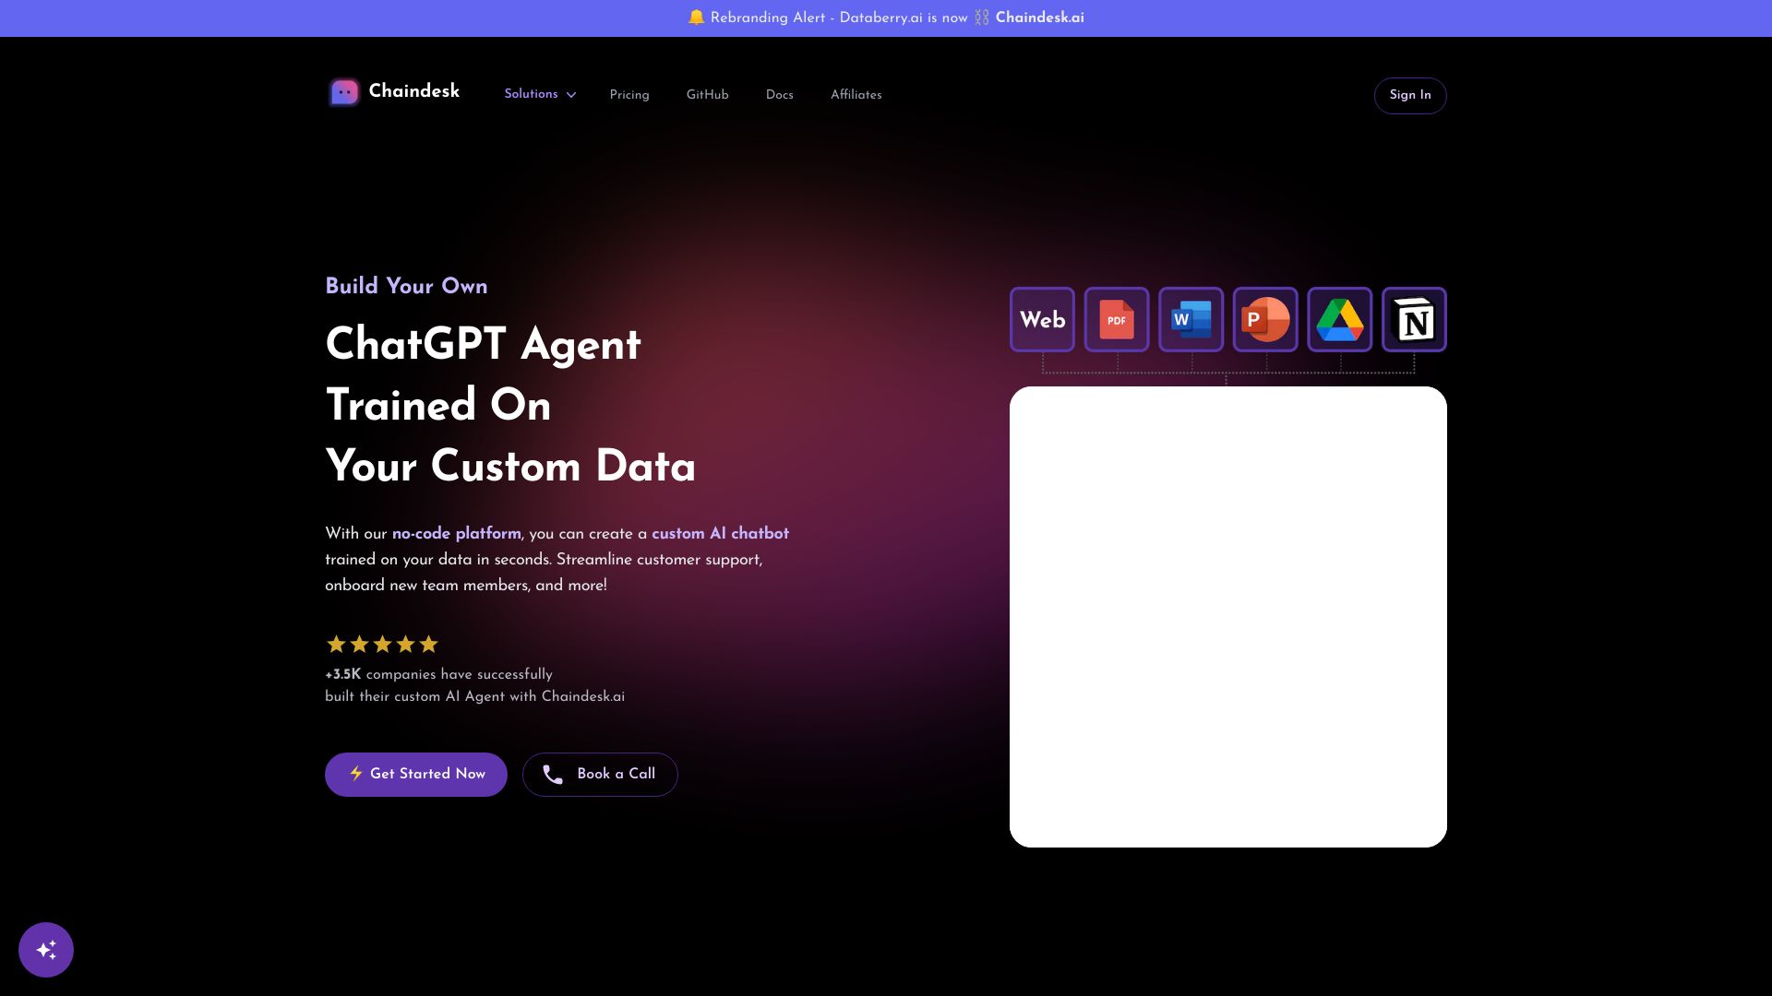Click the Book a Call button

pos(600,774)
